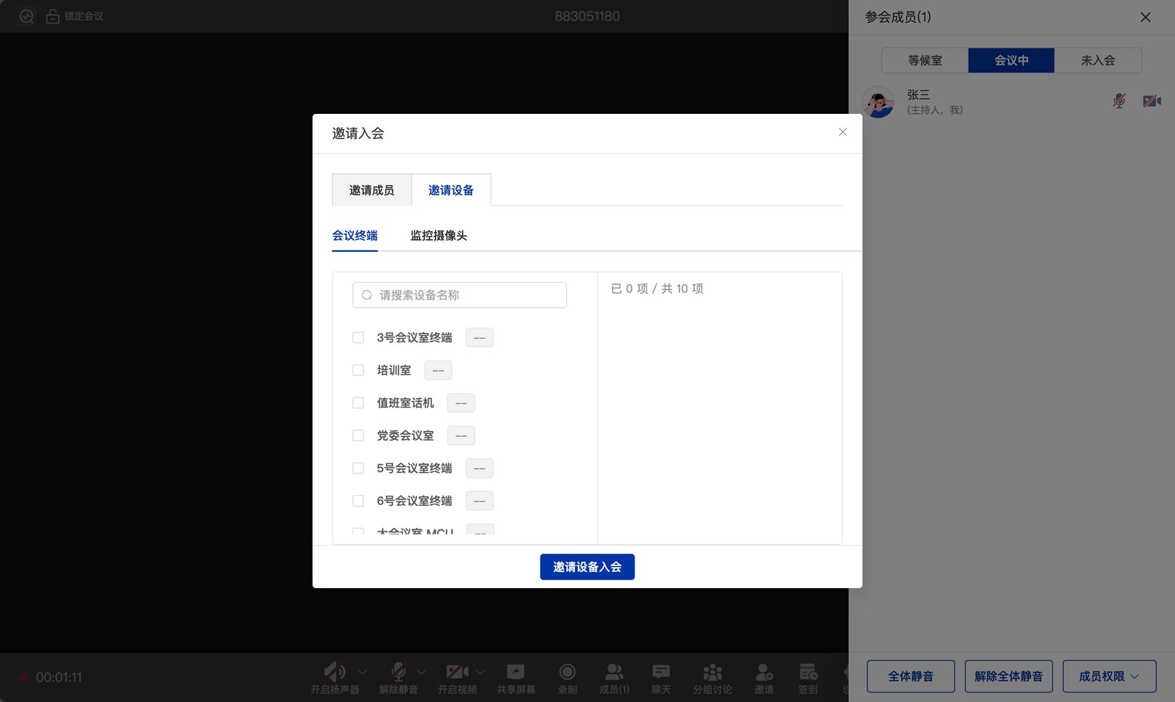Open the 成员权限 dropdown

1109,676
